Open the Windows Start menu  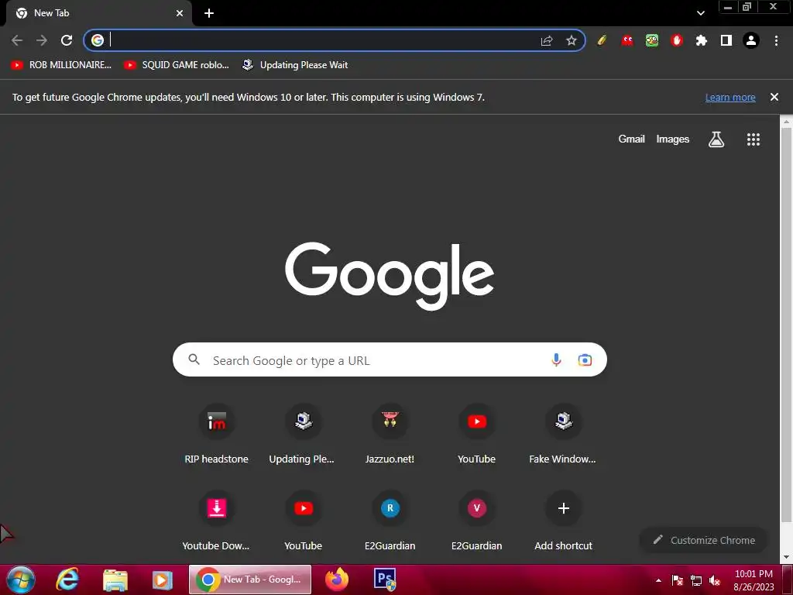click(x=20, y=580)
